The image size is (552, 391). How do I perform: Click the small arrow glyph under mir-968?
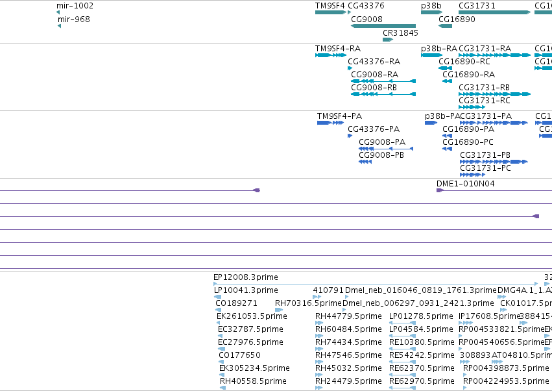(x=60, y=26)
